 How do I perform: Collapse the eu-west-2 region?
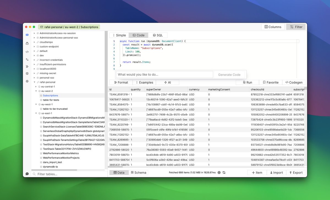36,91
